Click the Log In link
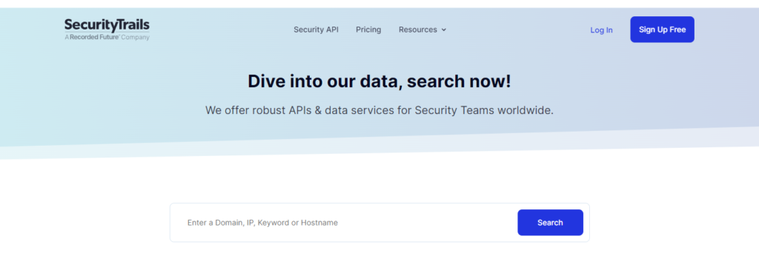Image resolution: width=759 pixels, height=270 pixels. [601, 30]
